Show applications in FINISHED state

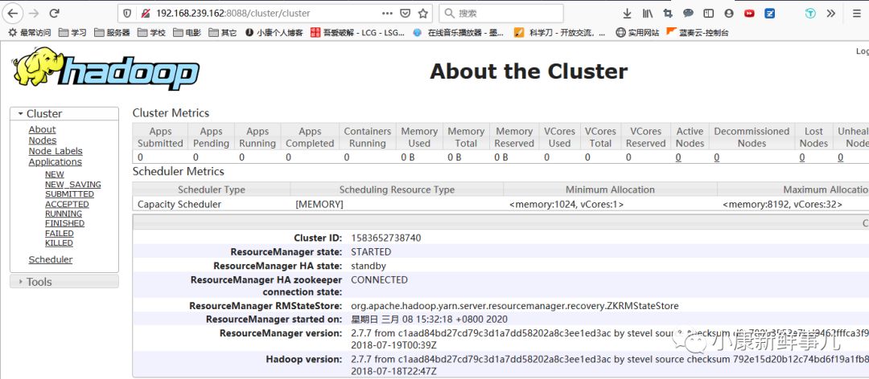click(65, 223)
